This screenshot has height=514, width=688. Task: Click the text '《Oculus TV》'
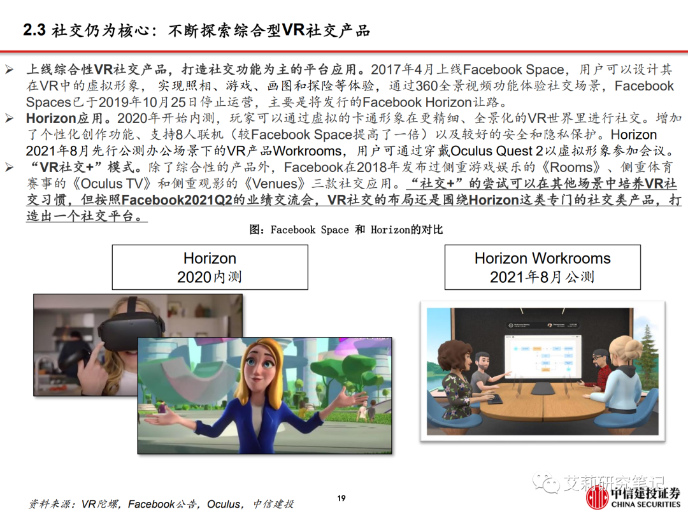(112, 183)
